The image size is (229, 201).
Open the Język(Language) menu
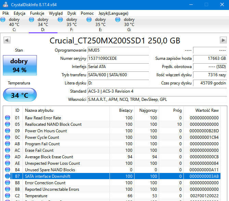113,13
